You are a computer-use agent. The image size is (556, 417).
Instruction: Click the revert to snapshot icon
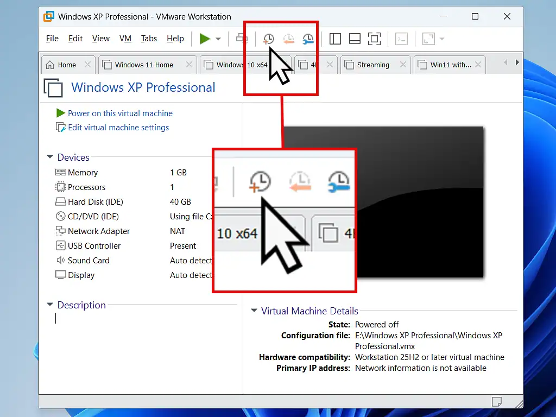point(289,39)
